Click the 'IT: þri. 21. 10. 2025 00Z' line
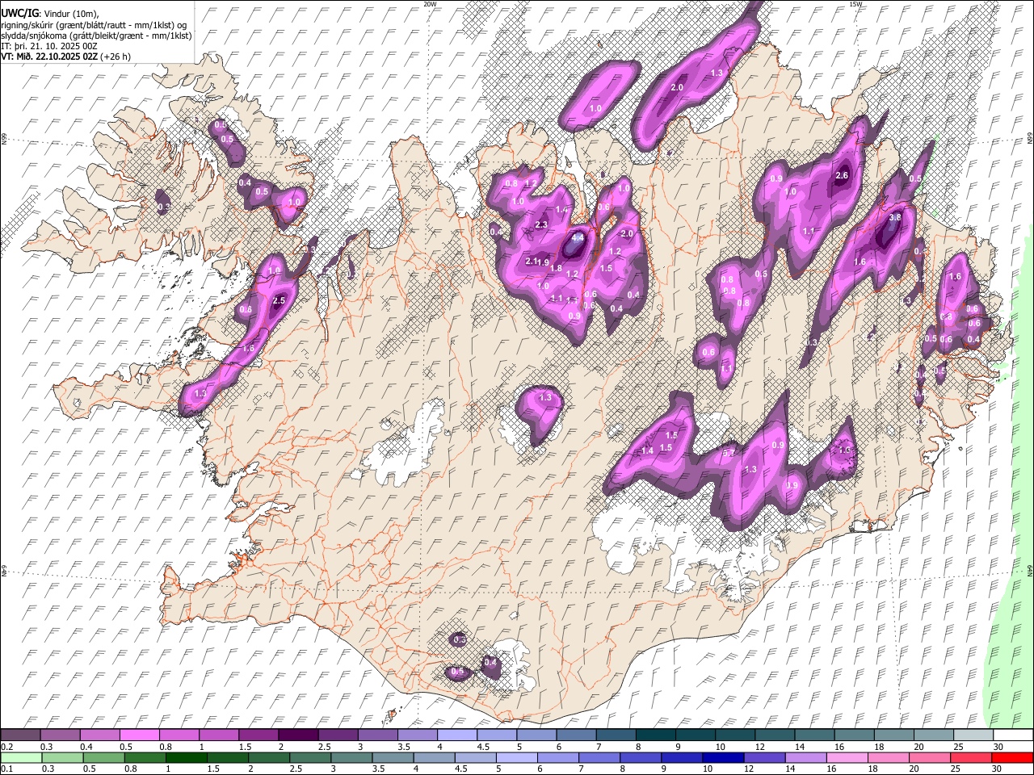The height and width of the screenshot is (775, 1034). click(48, 46)
